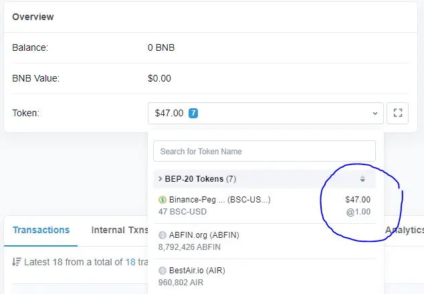Click the blue 7 token count badge
The height and width of the screenshot is (294, 424).
pos(193,113)
